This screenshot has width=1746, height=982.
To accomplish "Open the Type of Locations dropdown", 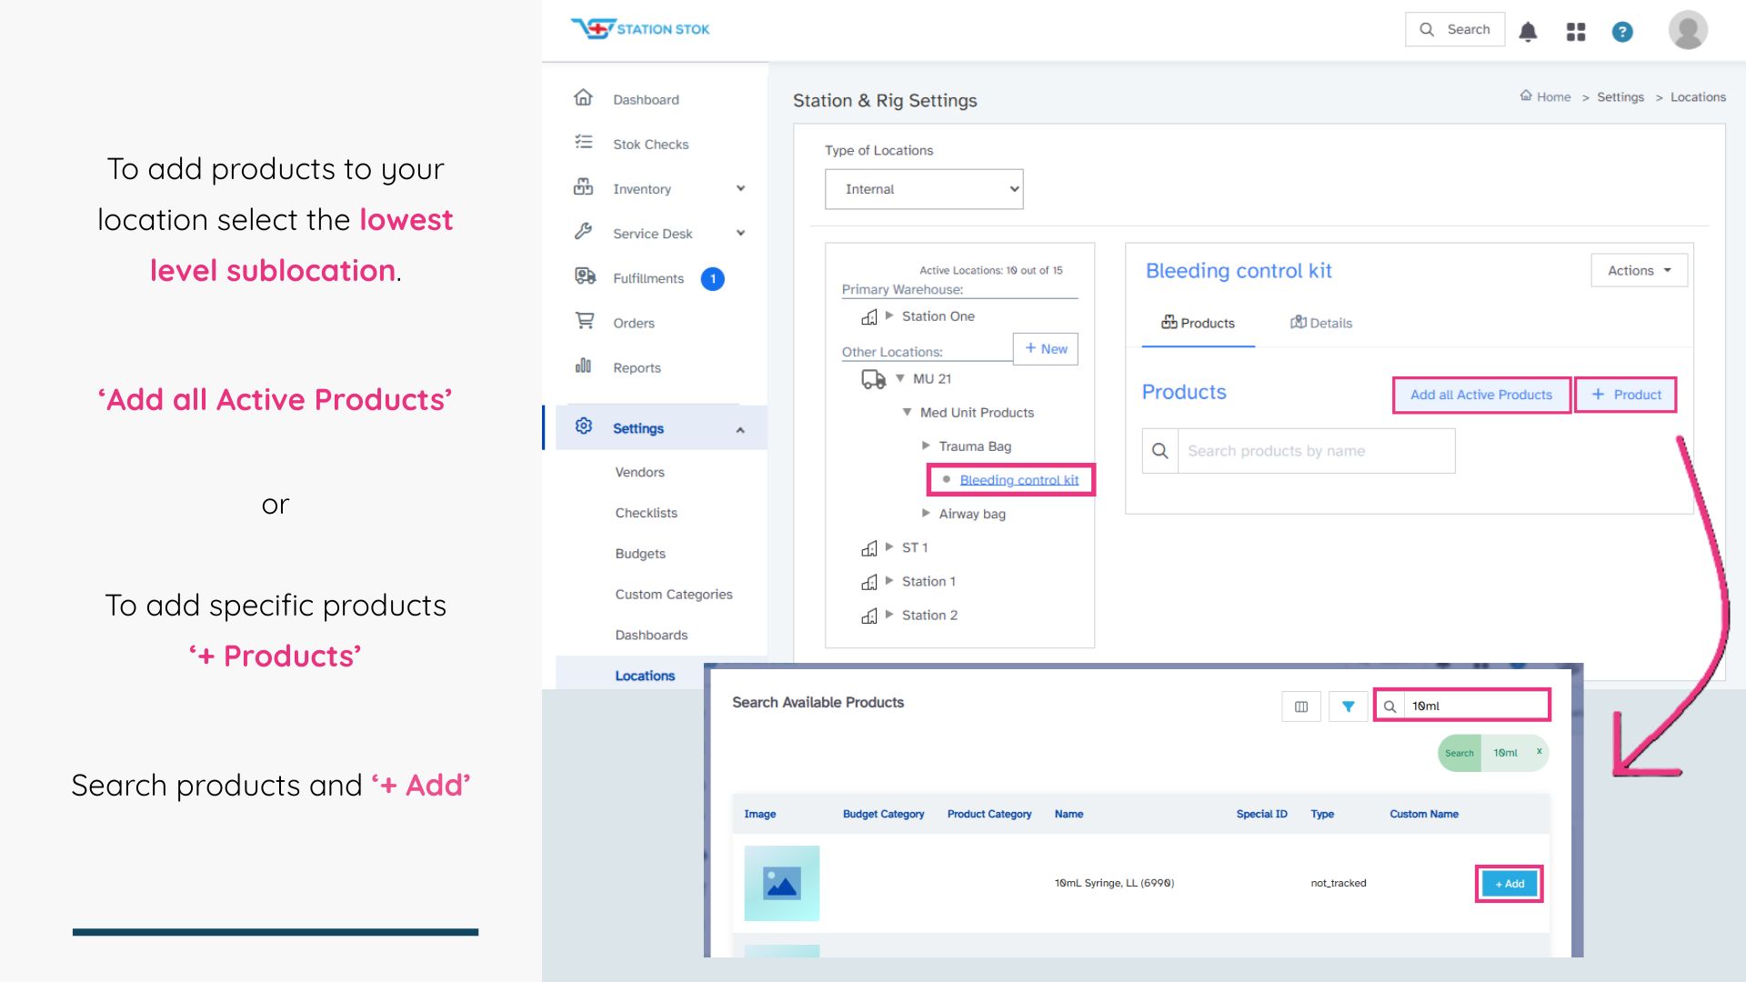I will [x=923, y=189].
